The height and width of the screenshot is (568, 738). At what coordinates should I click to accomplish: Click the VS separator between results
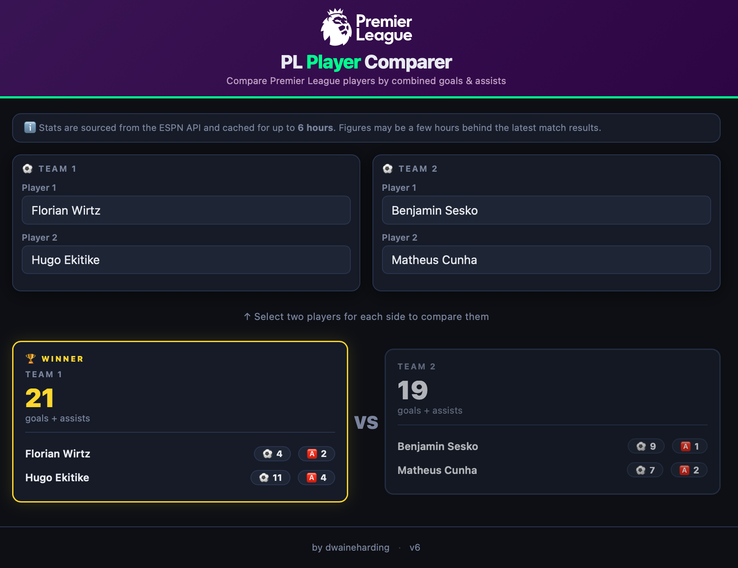click(x=366, y=422)
